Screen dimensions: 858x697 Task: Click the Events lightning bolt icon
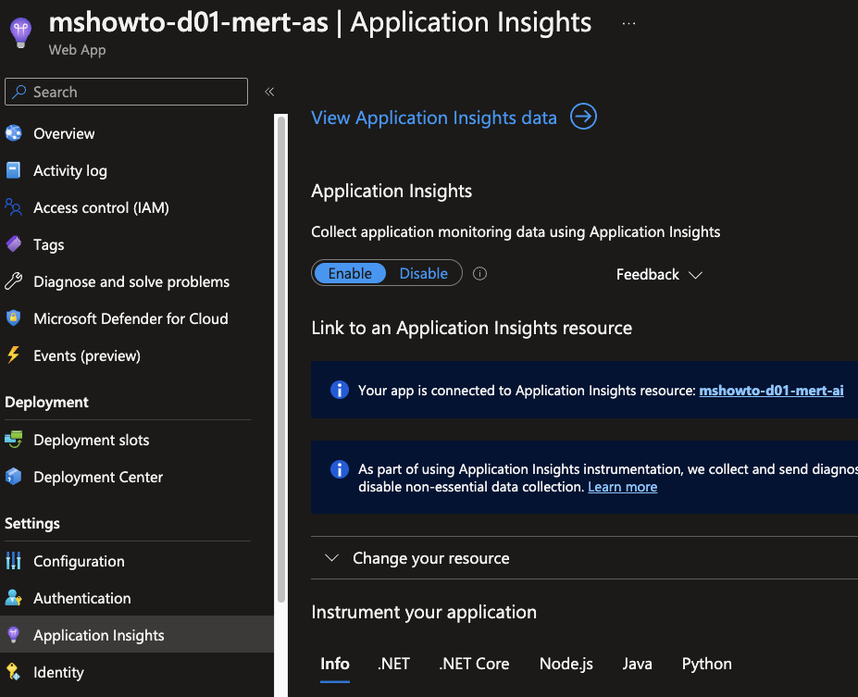pyautogui.click(x=14, y=355)
